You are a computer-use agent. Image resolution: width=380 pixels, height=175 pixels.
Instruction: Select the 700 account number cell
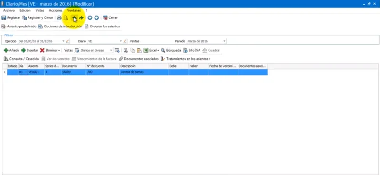coord(103,72)
